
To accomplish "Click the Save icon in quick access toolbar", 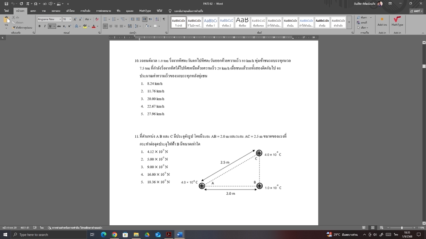I will (6, 4).
